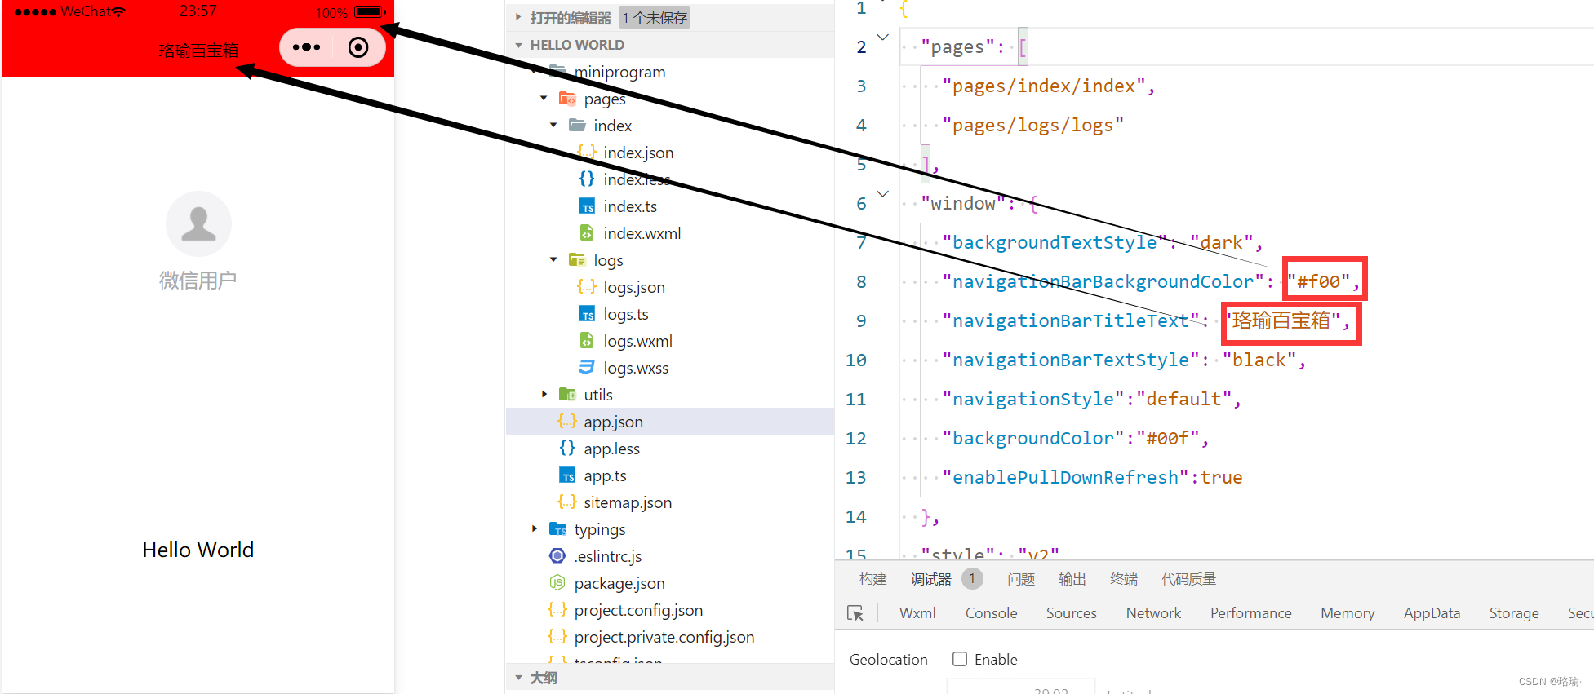
Task: Click the debugger tab notification badge
Action: tap(972, 578)
